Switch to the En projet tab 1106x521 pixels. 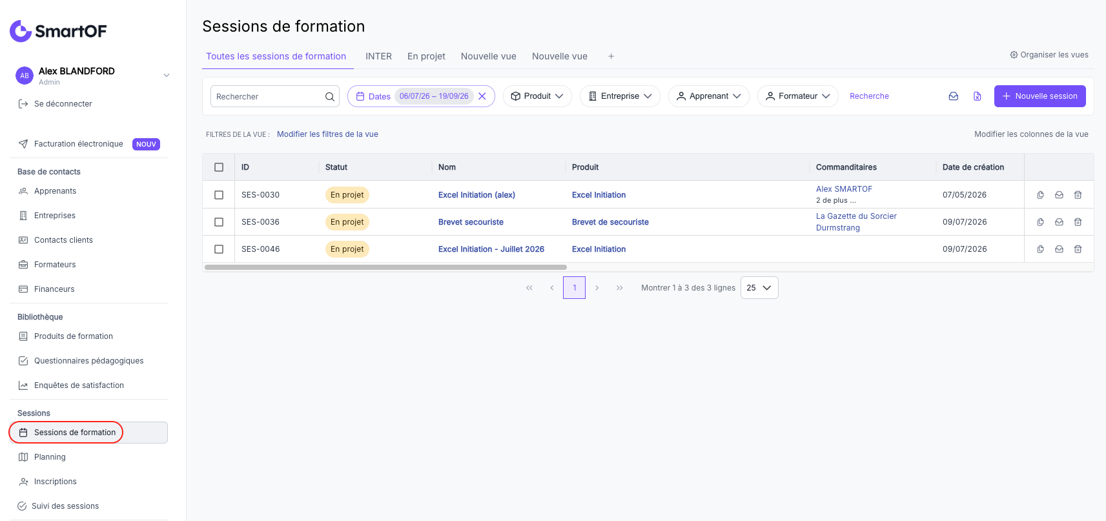(x=426, y=57)
